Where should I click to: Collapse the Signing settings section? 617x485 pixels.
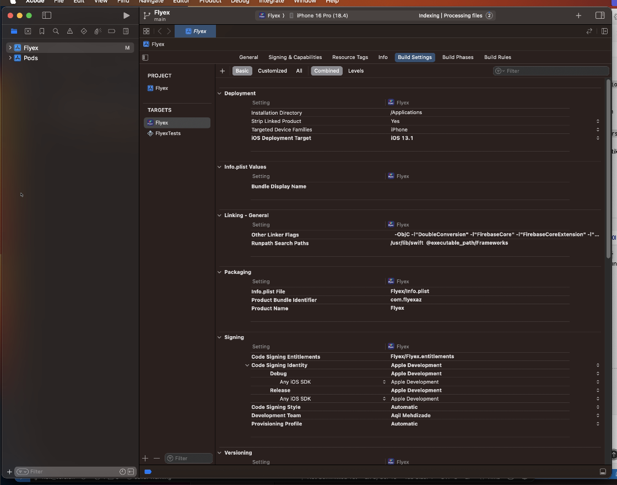click(219, 337)
